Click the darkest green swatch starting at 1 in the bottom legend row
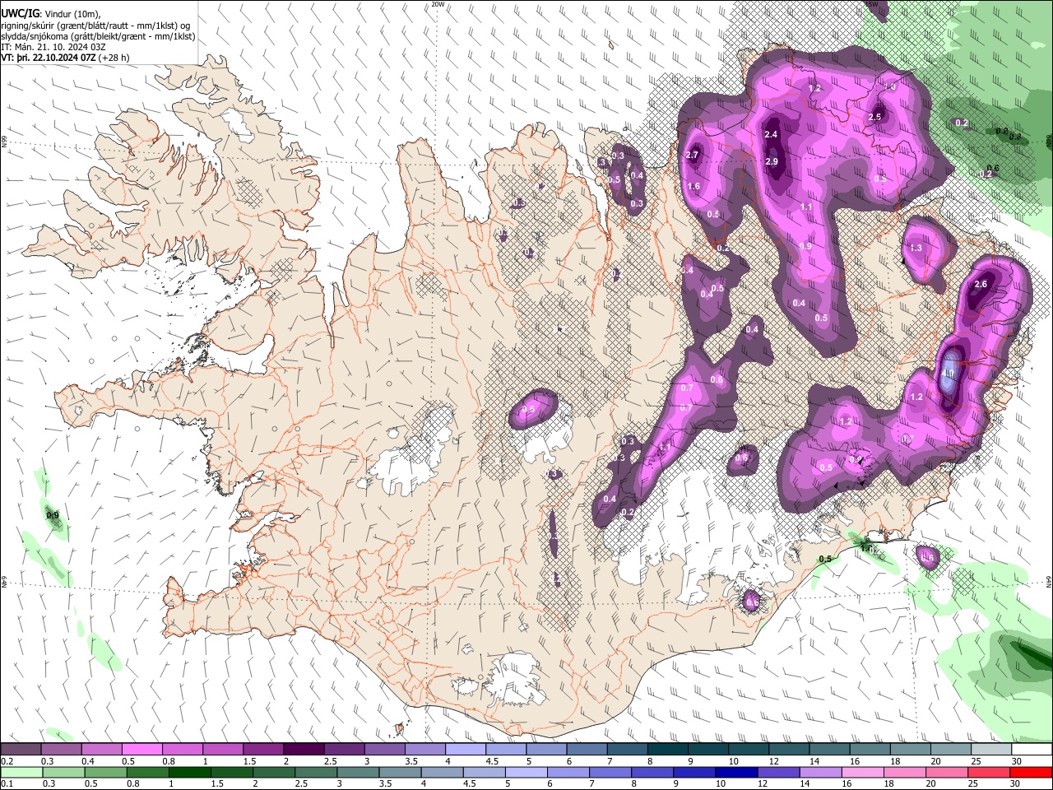 [x=190, y=772]
